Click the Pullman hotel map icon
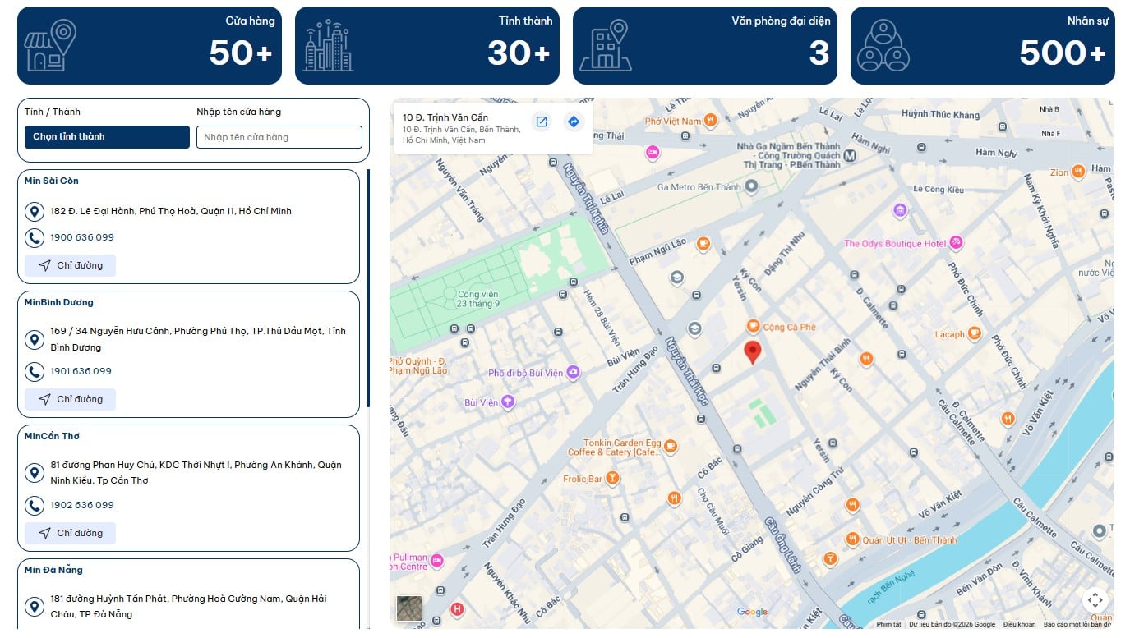This screenshot has width=1130, height=638. click(x=437, y=561)
